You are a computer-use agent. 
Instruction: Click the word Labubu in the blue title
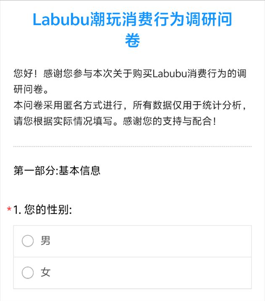[60, 20]
